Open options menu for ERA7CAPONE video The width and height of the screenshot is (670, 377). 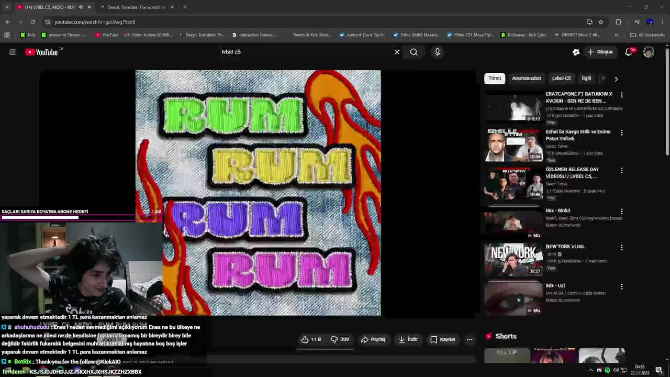pos(621,95)
